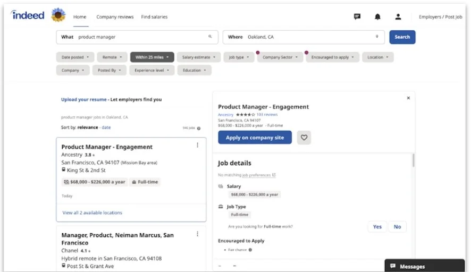Open three-dot menu on Neiman Marcus card
The image size is (471, 272).
197,234
